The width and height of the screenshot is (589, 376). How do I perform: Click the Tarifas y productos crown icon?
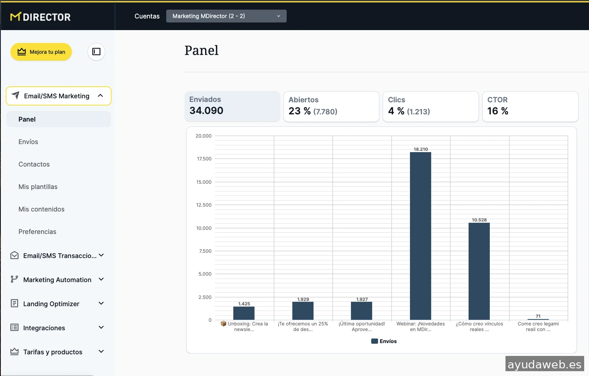(14, 352)
